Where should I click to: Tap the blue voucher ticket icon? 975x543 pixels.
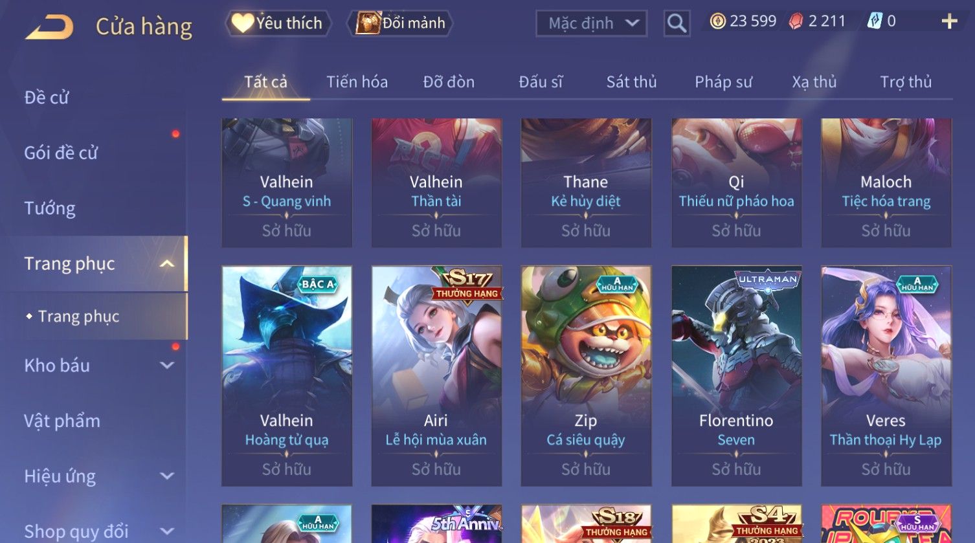click(875, 21)
